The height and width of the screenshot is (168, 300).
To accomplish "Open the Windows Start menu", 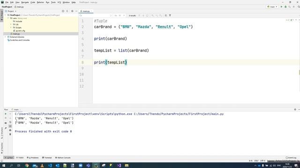I will [x=4, y=166].
